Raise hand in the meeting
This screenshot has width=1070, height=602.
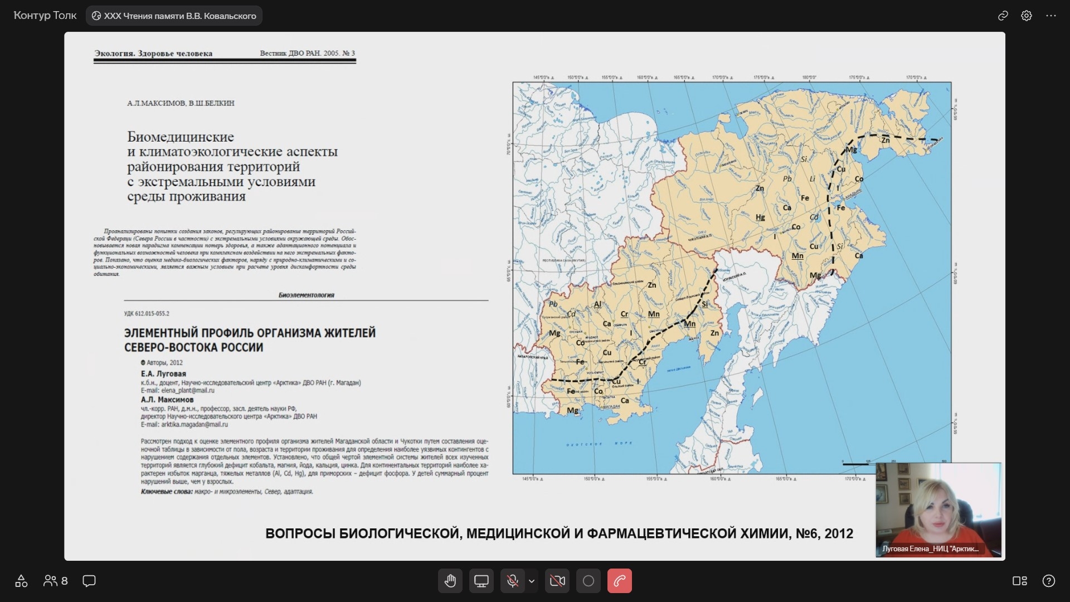450,581
